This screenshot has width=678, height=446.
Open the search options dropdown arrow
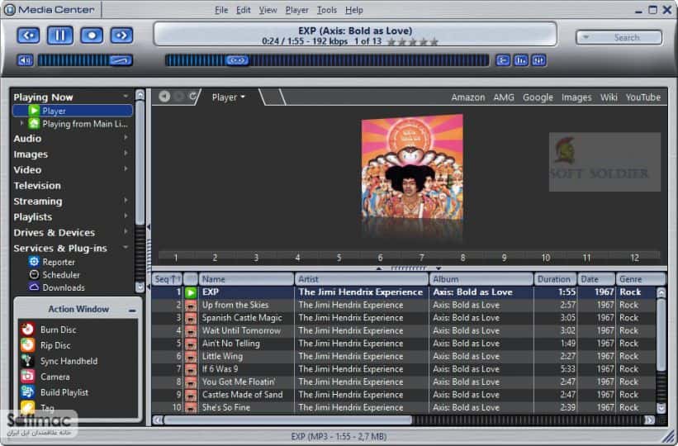tap(586, 37)
